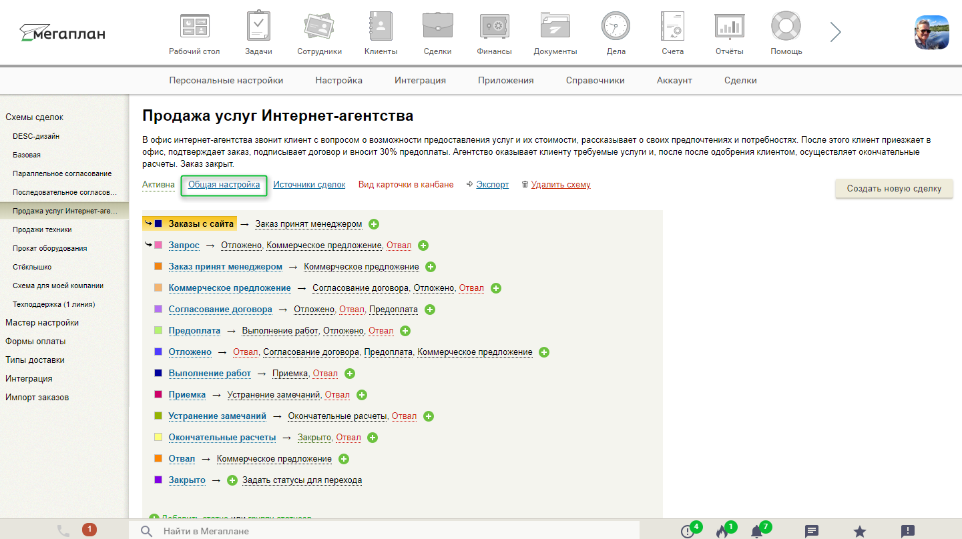Open the Общая настройка link
The width and height of the screenshot is (962, 539).
pyautogui.click(x=224, y=185)
